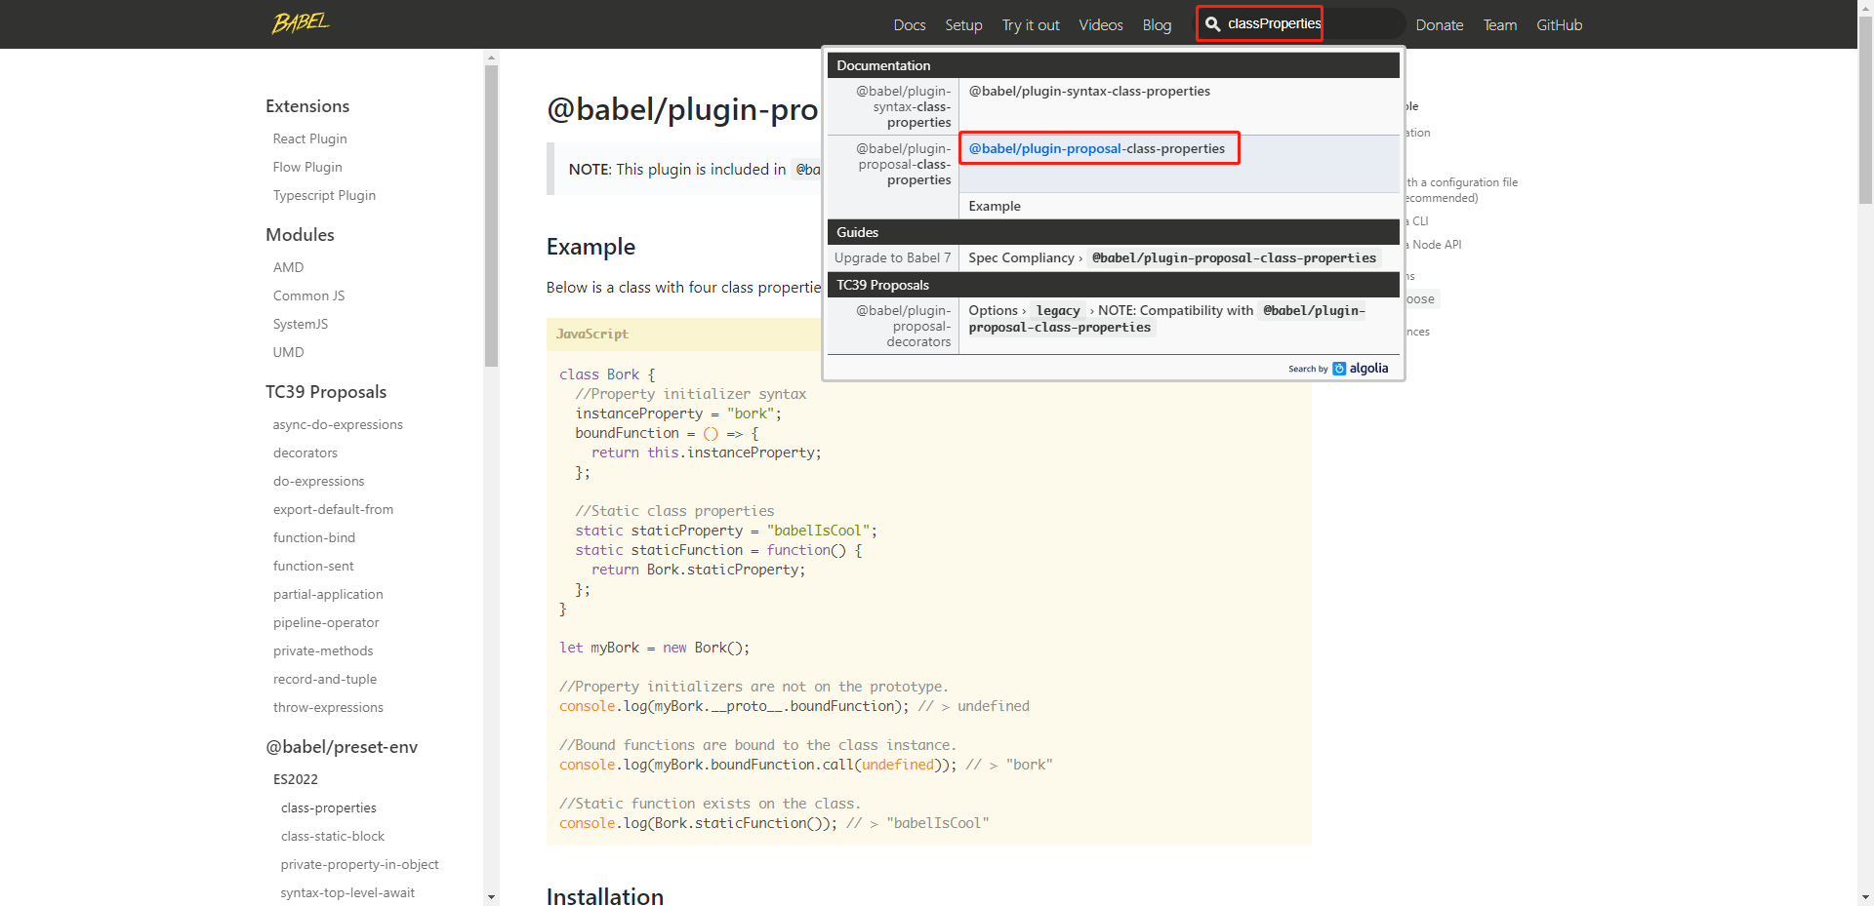This screenshot has width=1874, height=906.
Task: Open Typescript Plugin in sidebar
Action: click(324, 195)
